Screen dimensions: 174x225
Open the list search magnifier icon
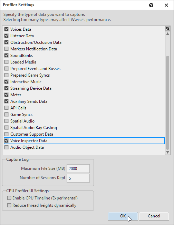pyautogui.click(x=167, y=28)
